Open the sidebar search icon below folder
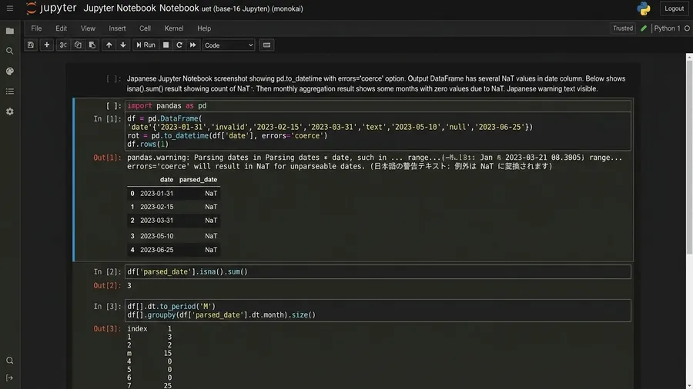This screenshot has height=389, width=693. pyautogui.click(x=10, y=52)
